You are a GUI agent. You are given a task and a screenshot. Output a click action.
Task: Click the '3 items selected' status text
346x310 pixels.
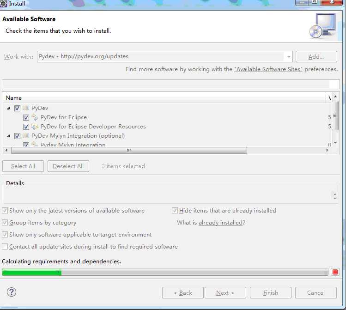click(x=123, y=166)
